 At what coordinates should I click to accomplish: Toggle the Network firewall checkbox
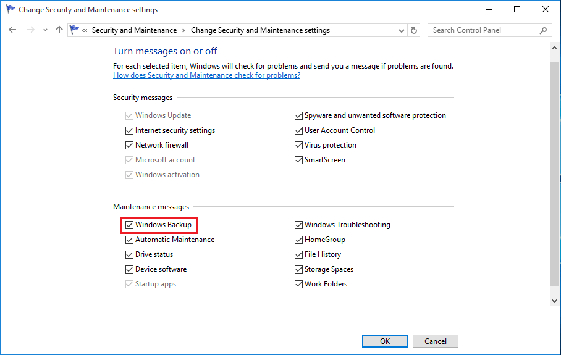(x=130, y=145)
